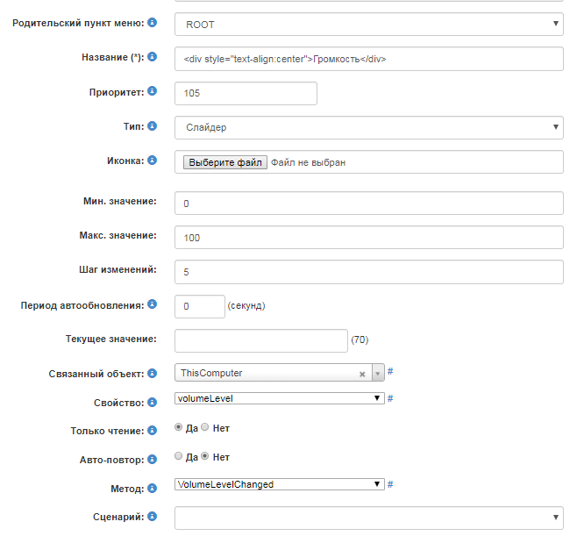Click the # link beside Связанный объект

coord(390,372)
